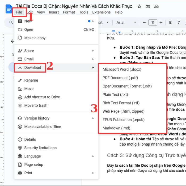Open Security limitations
Image resolution: width=186 pixels, height=186 pixels.
(x=56, y=148)
